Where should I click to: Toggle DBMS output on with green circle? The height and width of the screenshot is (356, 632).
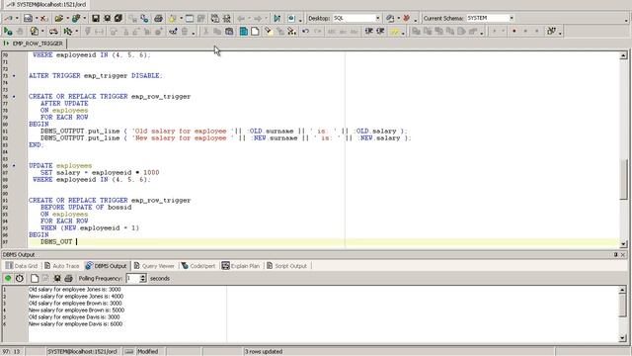[8, 278]
